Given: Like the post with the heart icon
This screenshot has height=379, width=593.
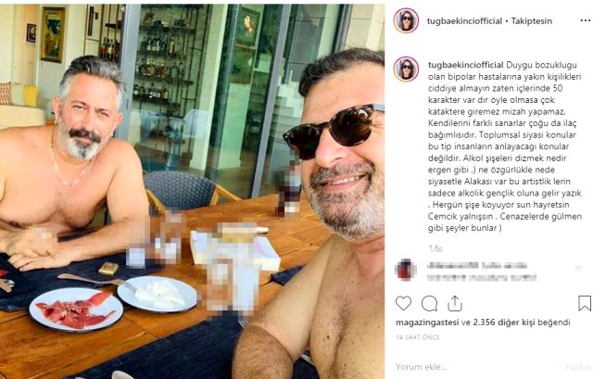Looking at the screenshot, I should (x=403, y=303).
